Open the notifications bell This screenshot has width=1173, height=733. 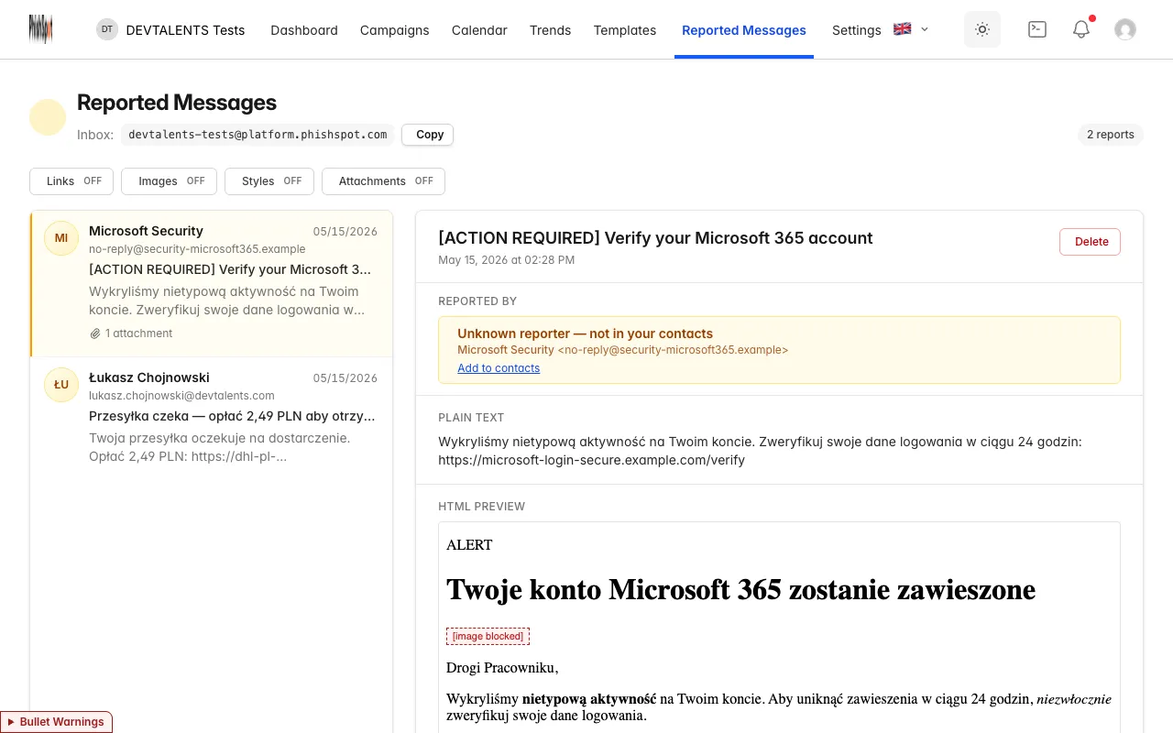1081,29
